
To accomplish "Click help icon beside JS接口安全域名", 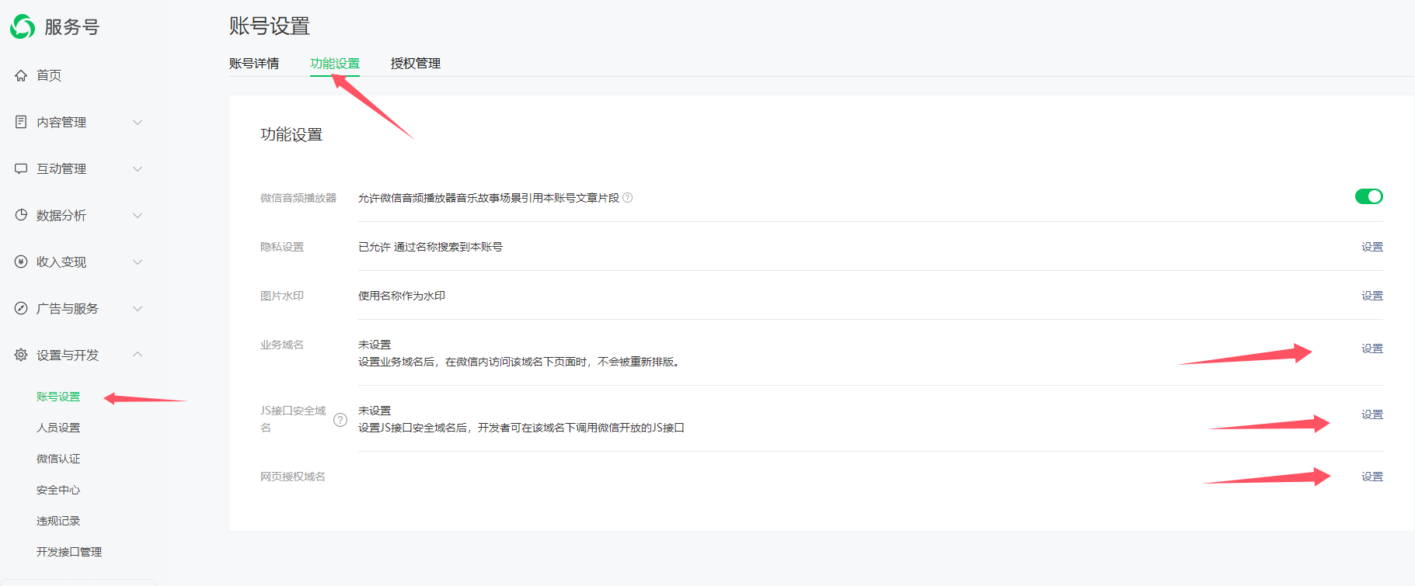I will [x=340, y=420].
